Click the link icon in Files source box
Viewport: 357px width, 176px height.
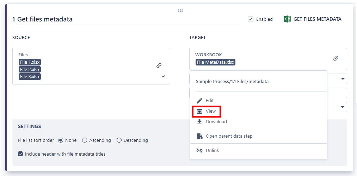pyautogui.click(x=159, y=65)
